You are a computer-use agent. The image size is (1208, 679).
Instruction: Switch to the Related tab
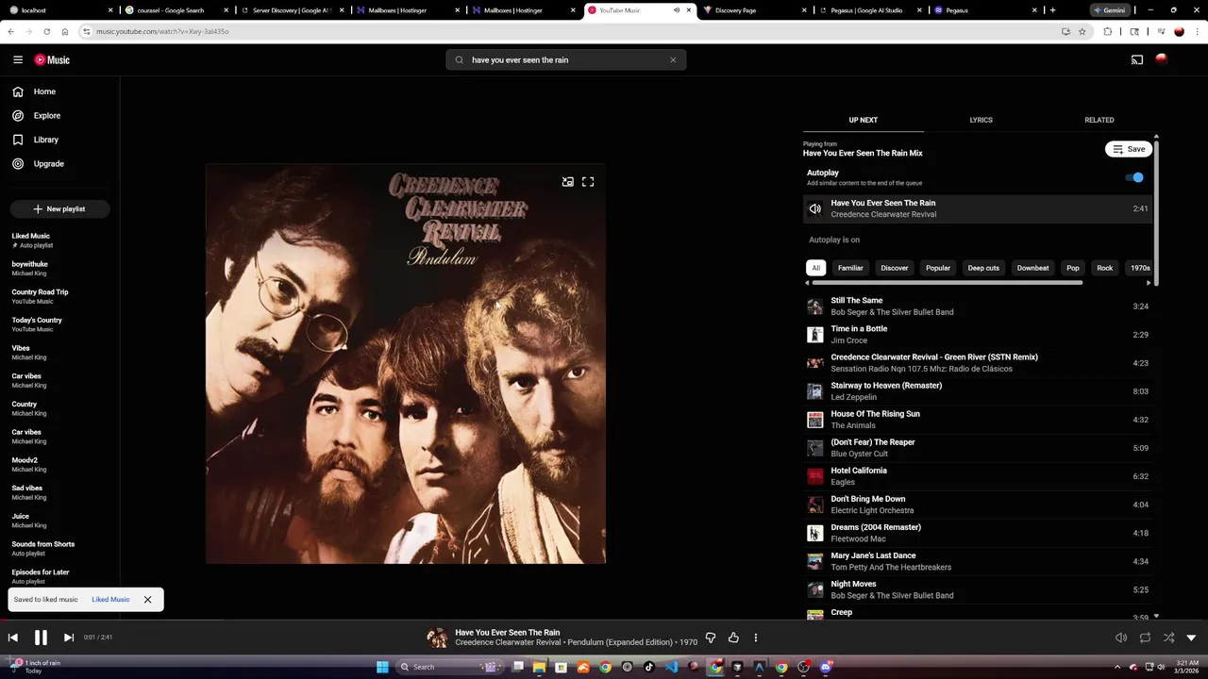[1099, 120]
